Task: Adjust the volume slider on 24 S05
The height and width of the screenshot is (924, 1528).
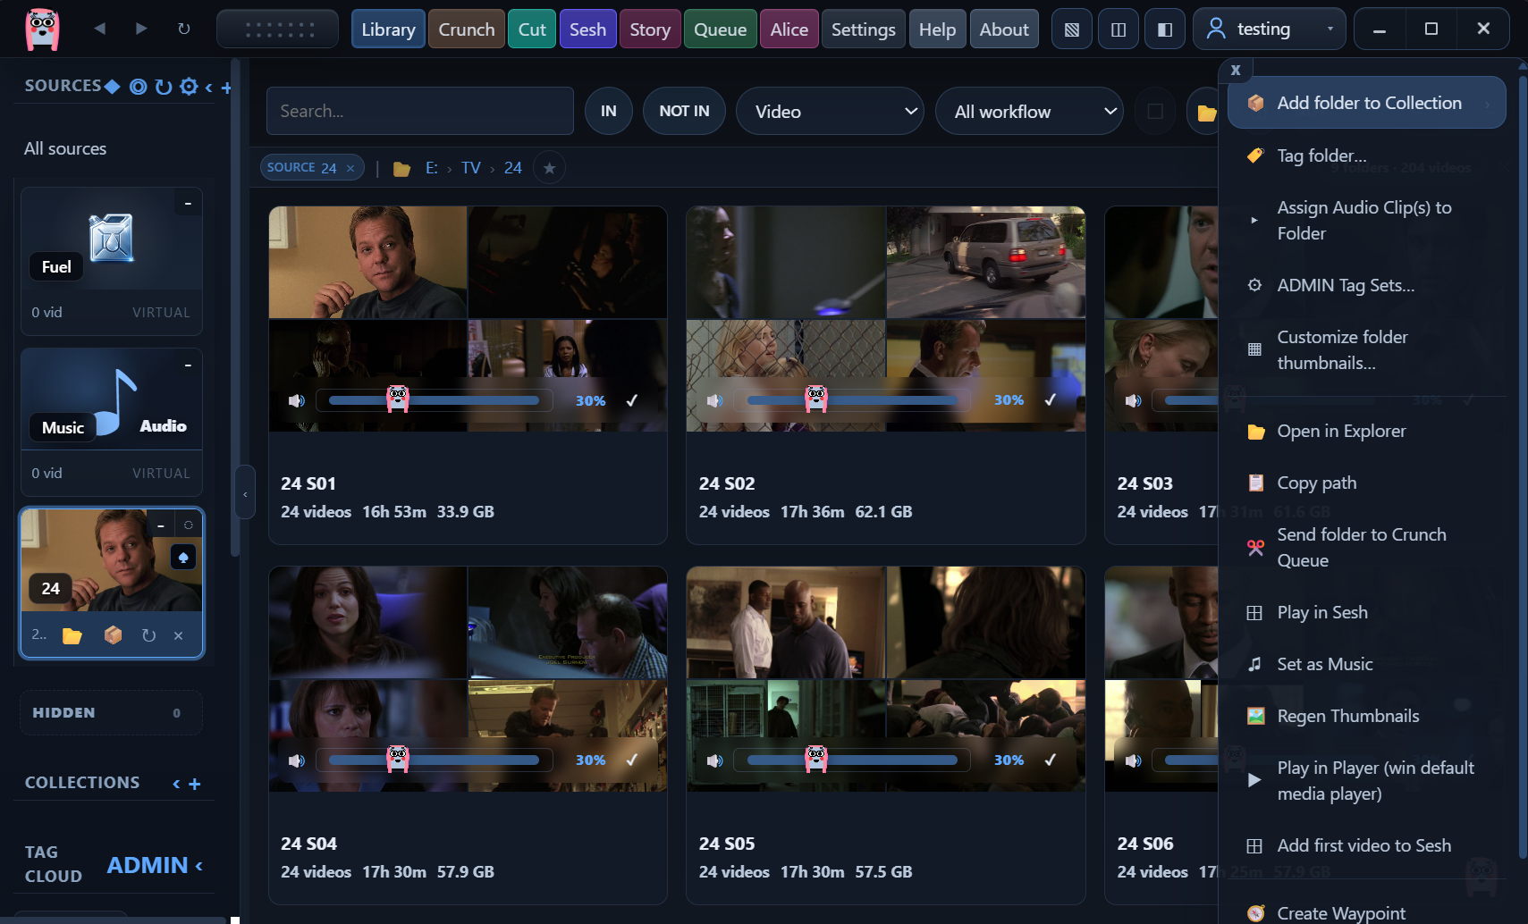Action: [x=852, y=760]
